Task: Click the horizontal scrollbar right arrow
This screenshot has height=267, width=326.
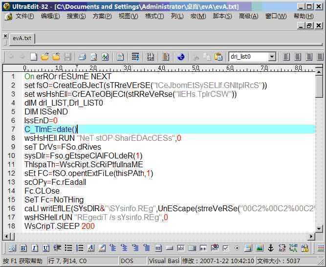Action: coord(311,236)
